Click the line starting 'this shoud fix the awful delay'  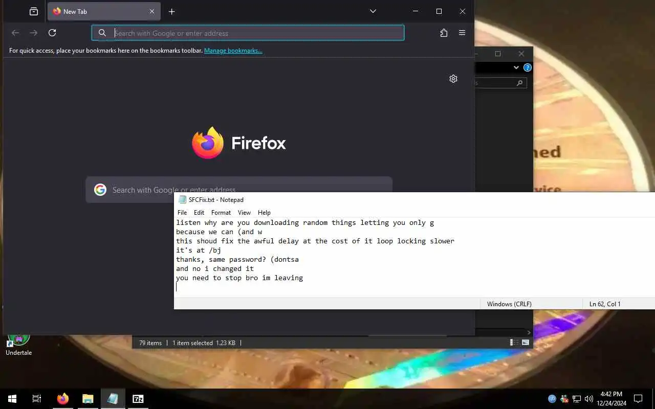(x=315, y=241)
